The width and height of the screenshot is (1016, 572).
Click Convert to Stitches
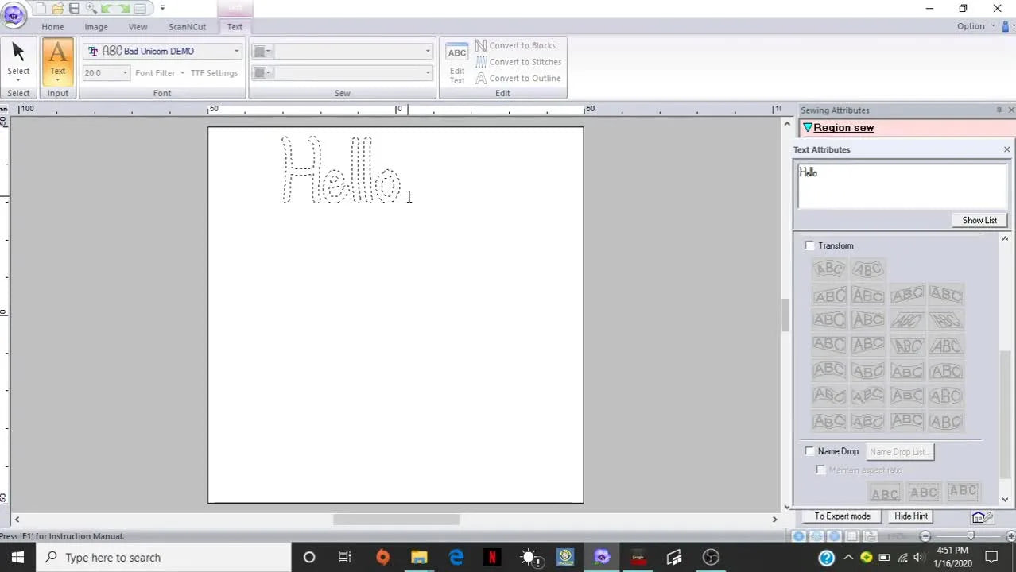tap(519, 62)
